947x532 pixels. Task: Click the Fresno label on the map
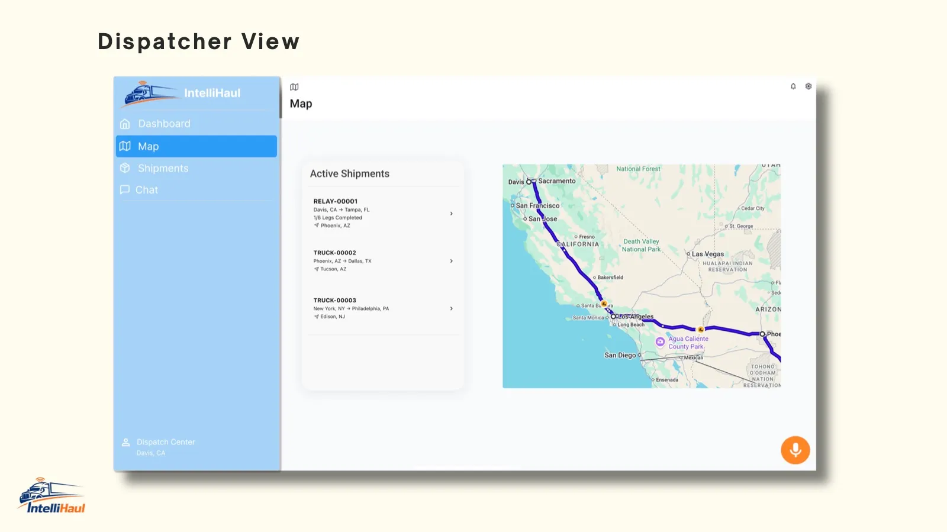point(587,237)
